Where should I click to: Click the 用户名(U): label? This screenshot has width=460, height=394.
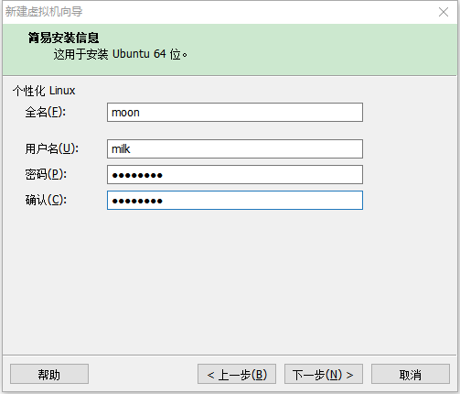pyautogui.click(x=52, y=148)
